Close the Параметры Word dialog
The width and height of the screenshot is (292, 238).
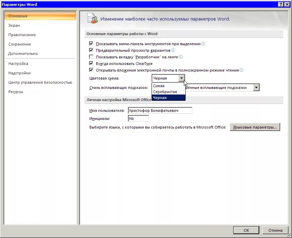coord(287,5)
